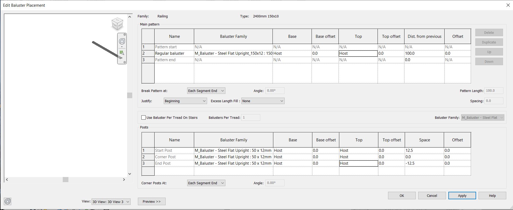Click the Up button for pattern rows
513x210 pixels.
click(489, 52)
